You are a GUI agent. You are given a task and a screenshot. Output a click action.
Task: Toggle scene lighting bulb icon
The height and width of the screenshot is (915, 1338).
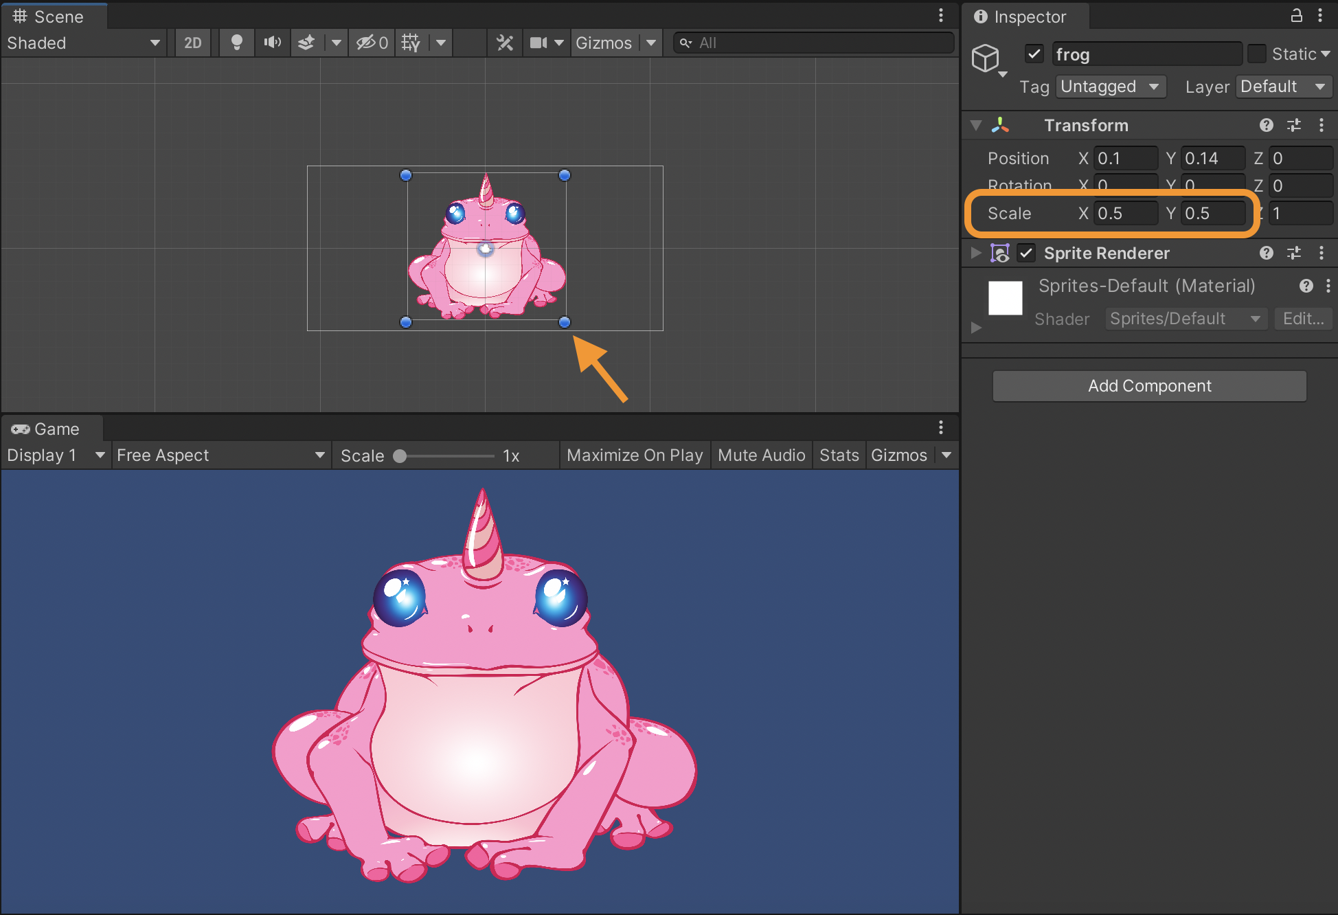(x=236, y=43)
